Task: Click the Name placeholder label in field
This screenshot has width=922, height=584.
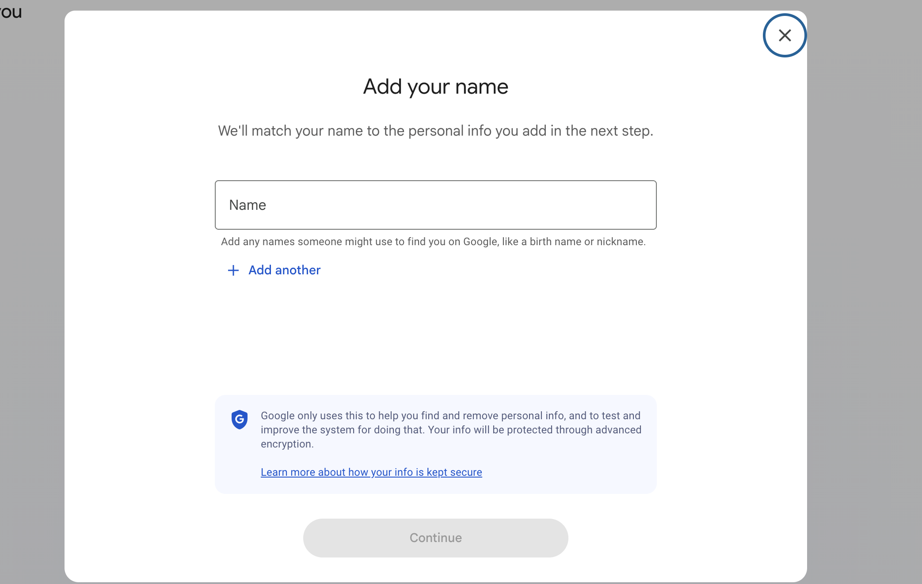Action: 248,205
